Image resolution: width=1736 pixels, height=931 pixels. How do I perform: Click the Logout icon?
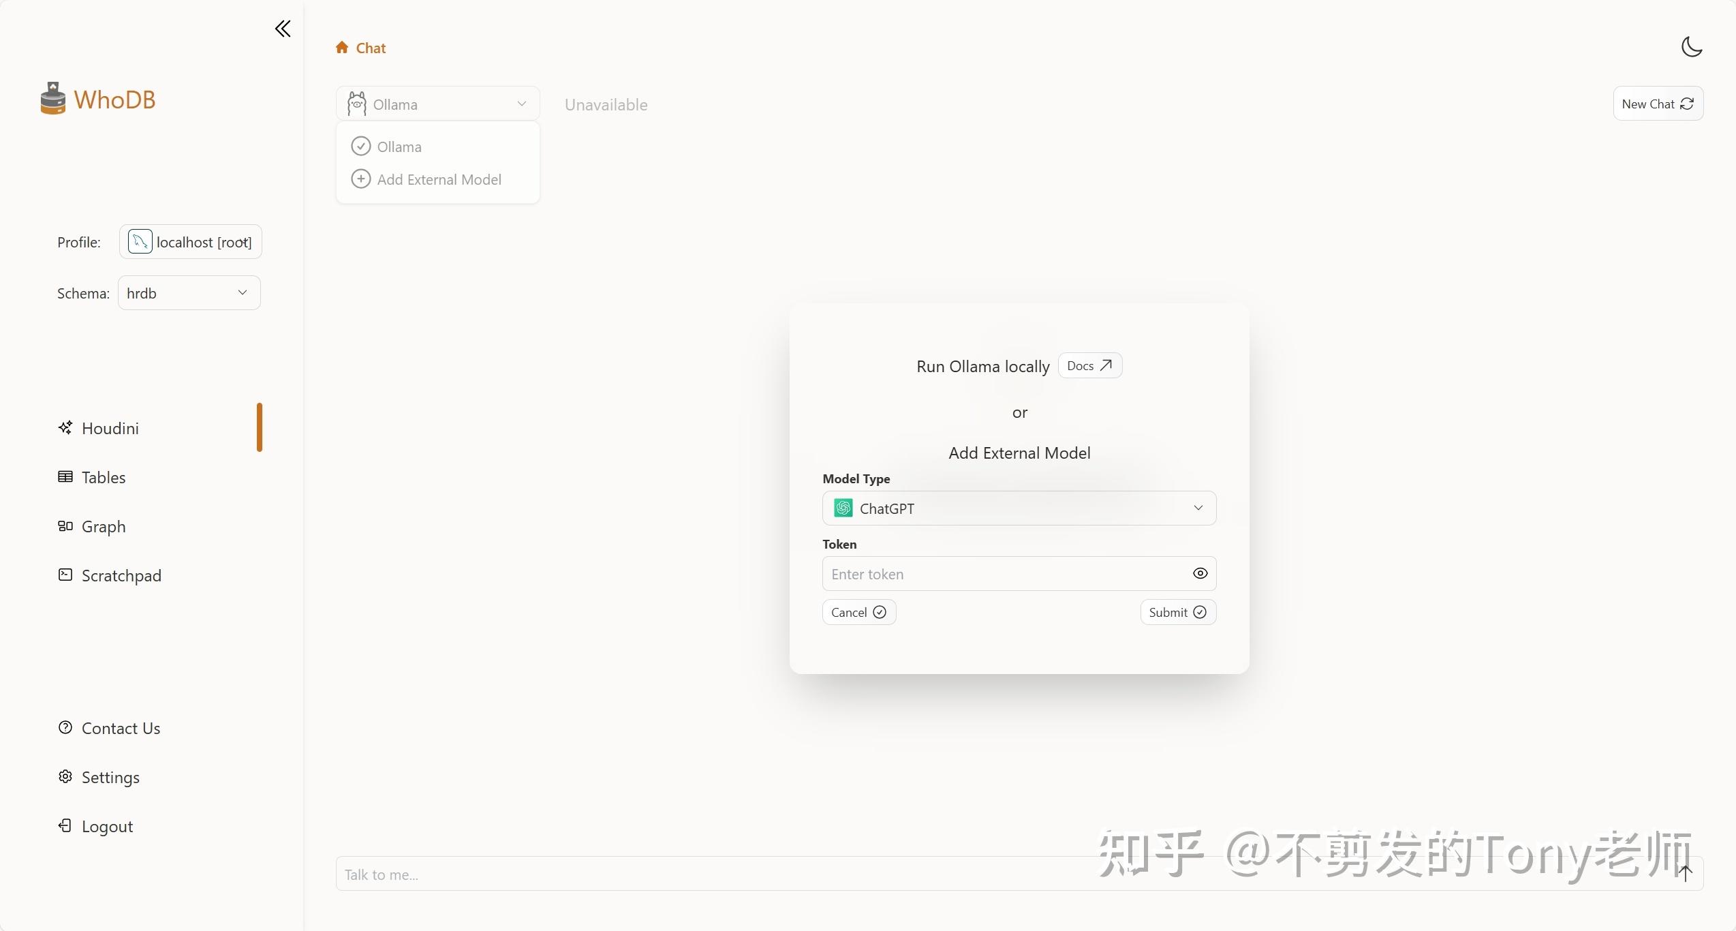pos(65,826)
